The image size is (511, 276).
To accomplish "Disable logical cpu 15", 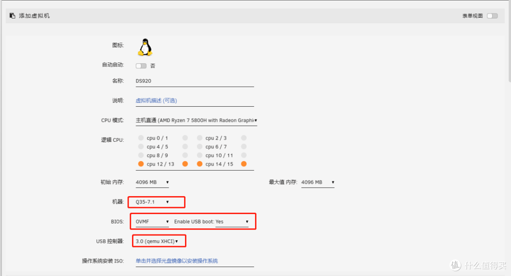I will (x=244, y=164).
